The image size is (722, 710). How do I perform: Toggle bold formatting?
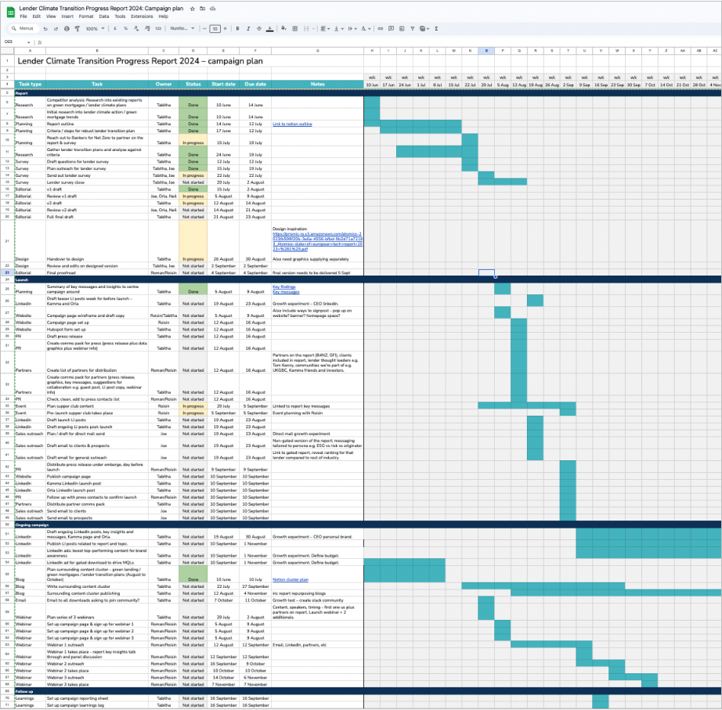tap(237, 28)
